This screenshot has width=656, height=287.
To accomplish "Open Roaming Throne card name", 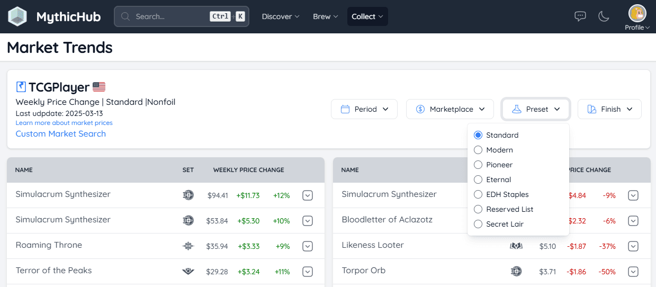I will coord(49,245).
